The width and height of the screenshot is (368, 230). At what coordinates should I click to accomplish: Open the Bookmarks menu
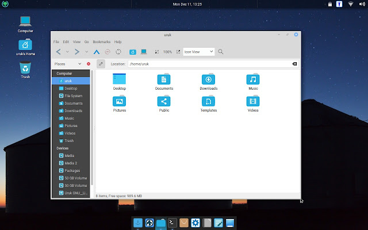tap(101, 42)
